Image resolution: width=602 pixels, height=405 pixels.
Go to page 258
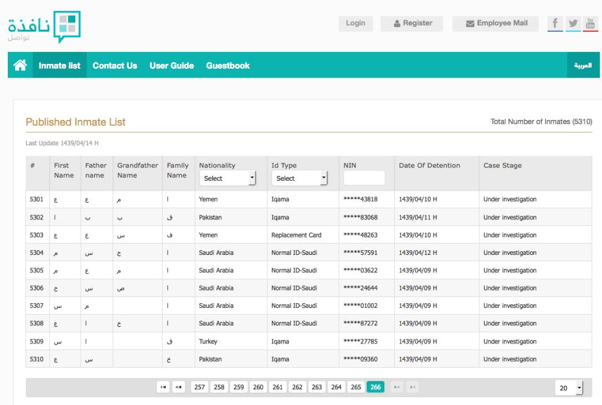219,387
